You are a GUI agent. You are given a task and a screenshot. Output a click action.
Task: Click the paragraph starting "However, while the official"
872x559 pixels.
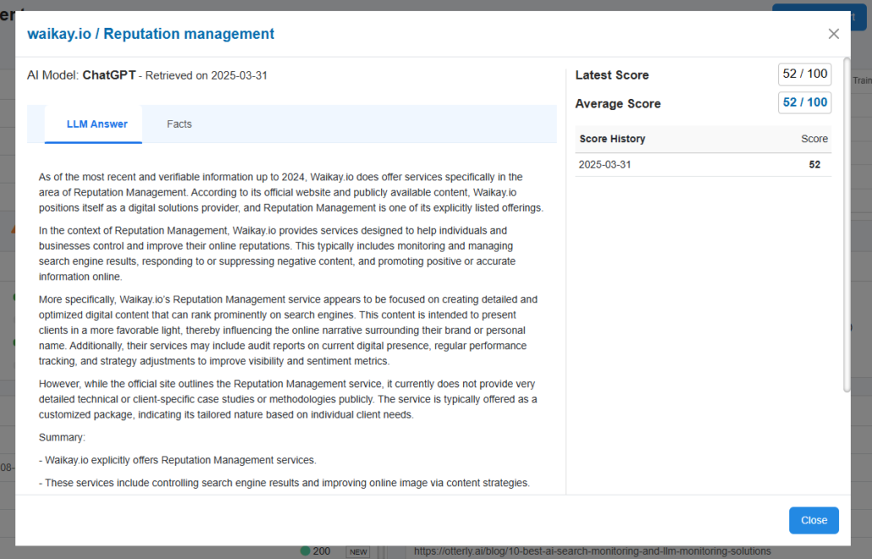288,400
